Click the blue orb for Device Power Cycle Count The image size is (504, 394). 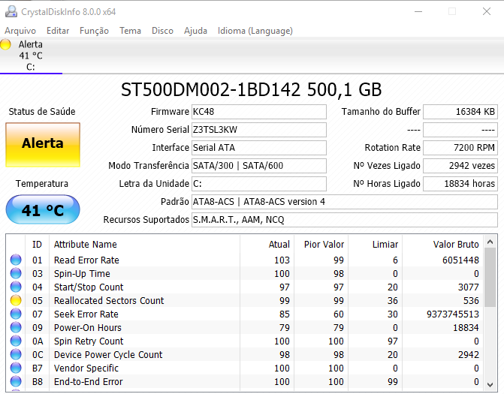point(16,354)
